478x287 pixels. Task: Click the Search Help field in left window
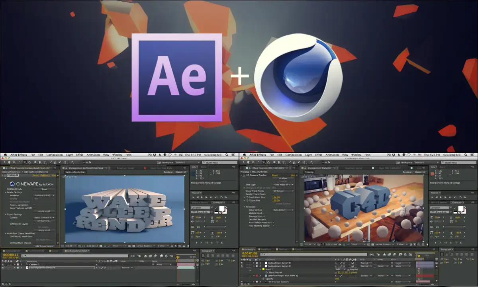[219, 162]
